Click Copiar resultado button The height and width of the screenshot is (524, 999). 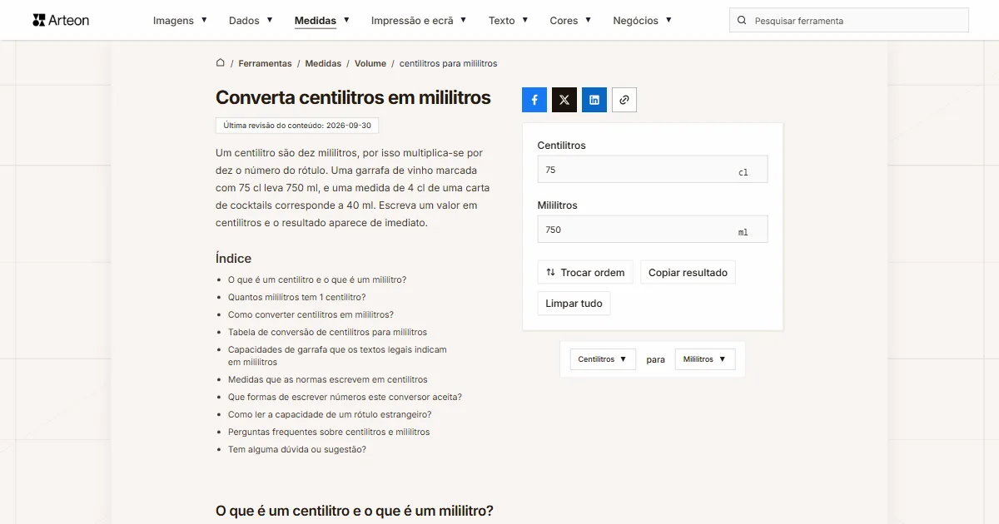coord(688,272)
